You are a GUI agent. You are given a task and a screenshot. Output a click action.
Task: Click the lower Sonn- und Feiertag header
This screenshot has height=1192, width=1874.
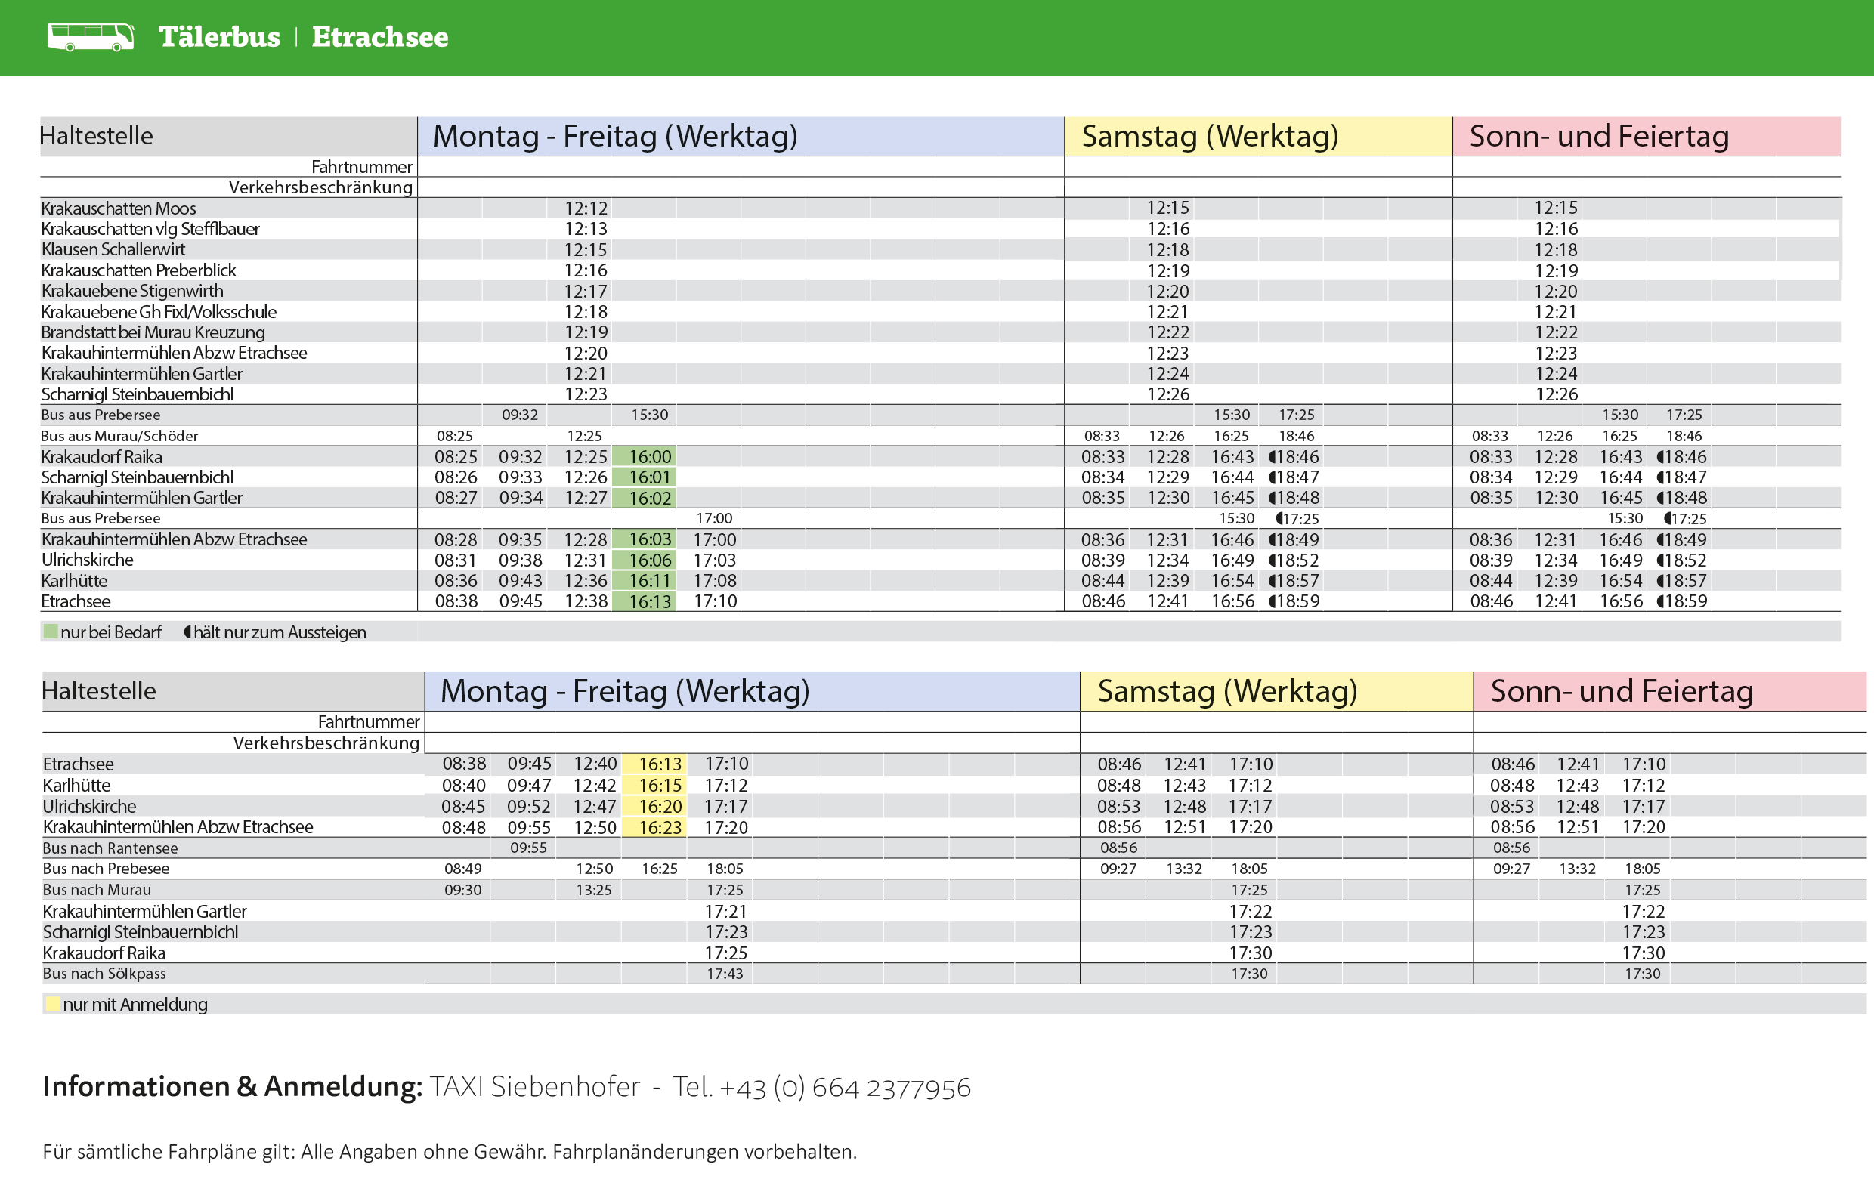(x=1621, y=691)
